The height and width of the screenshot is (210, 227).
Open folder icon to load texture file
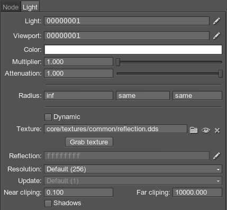[x=194, y=130]
